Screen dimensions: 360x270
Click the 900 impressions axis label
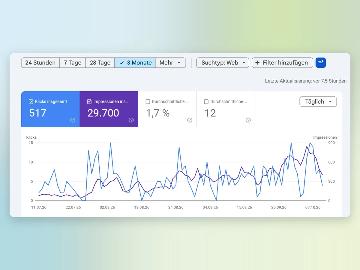331,143
